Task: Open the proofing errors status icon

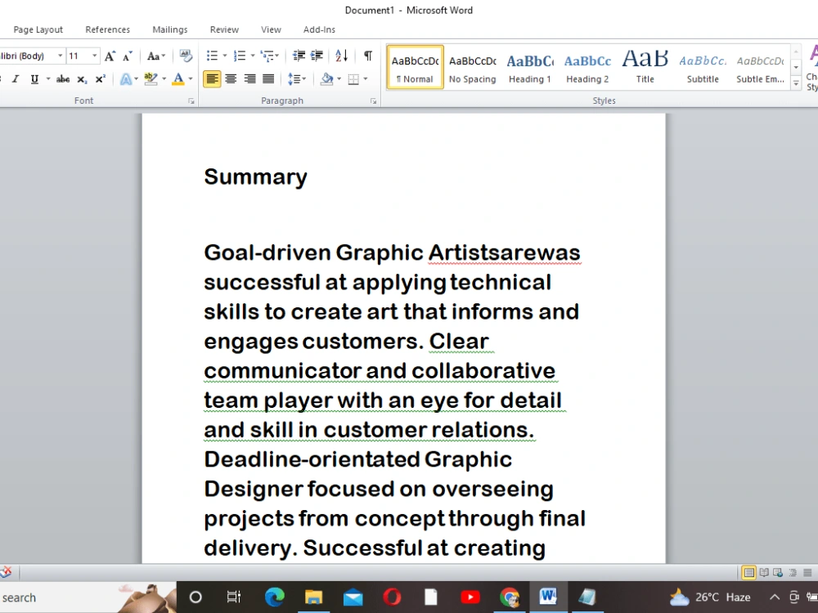Action: (7, 572)
